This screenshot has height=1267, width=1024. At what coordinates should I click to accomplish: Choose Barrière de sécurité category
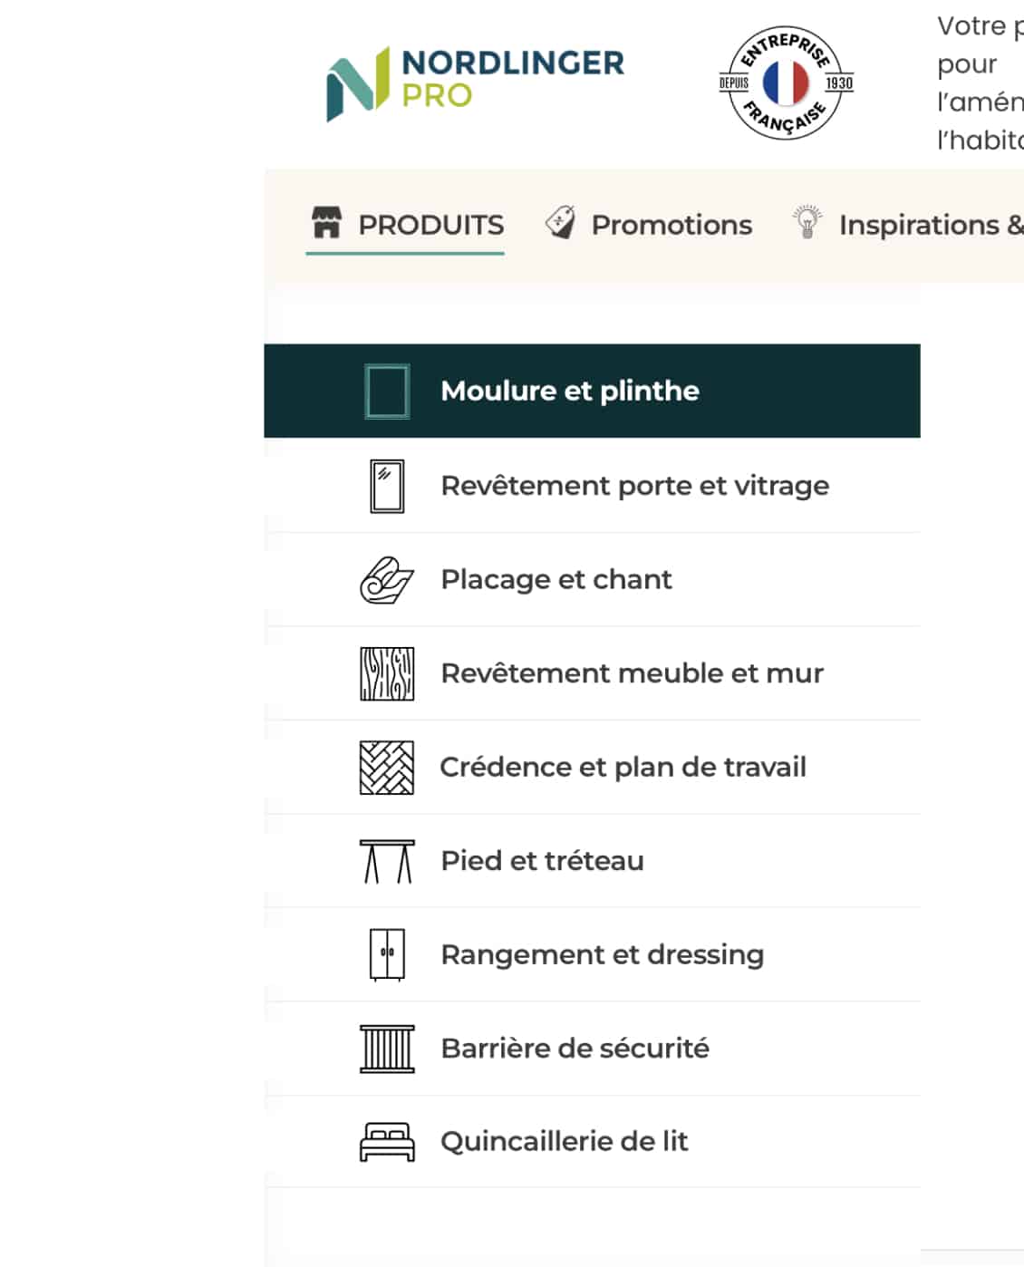575,1049
